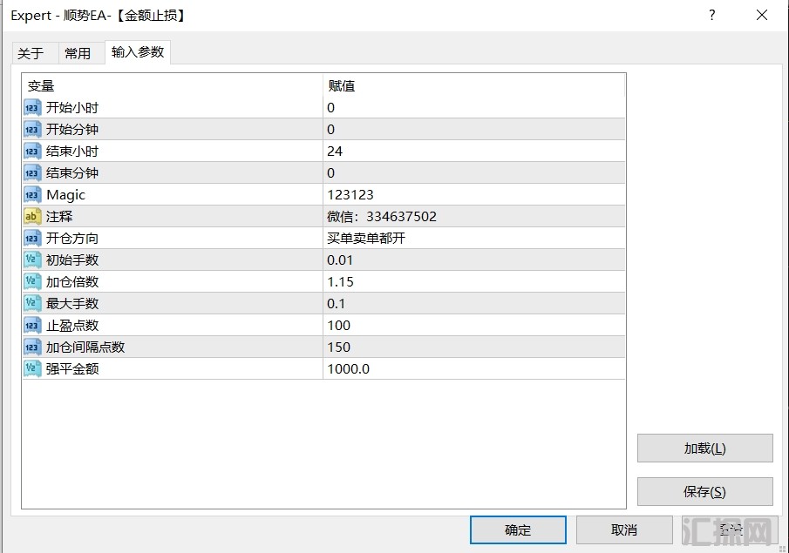Select the 输入参数 tab

137,52
